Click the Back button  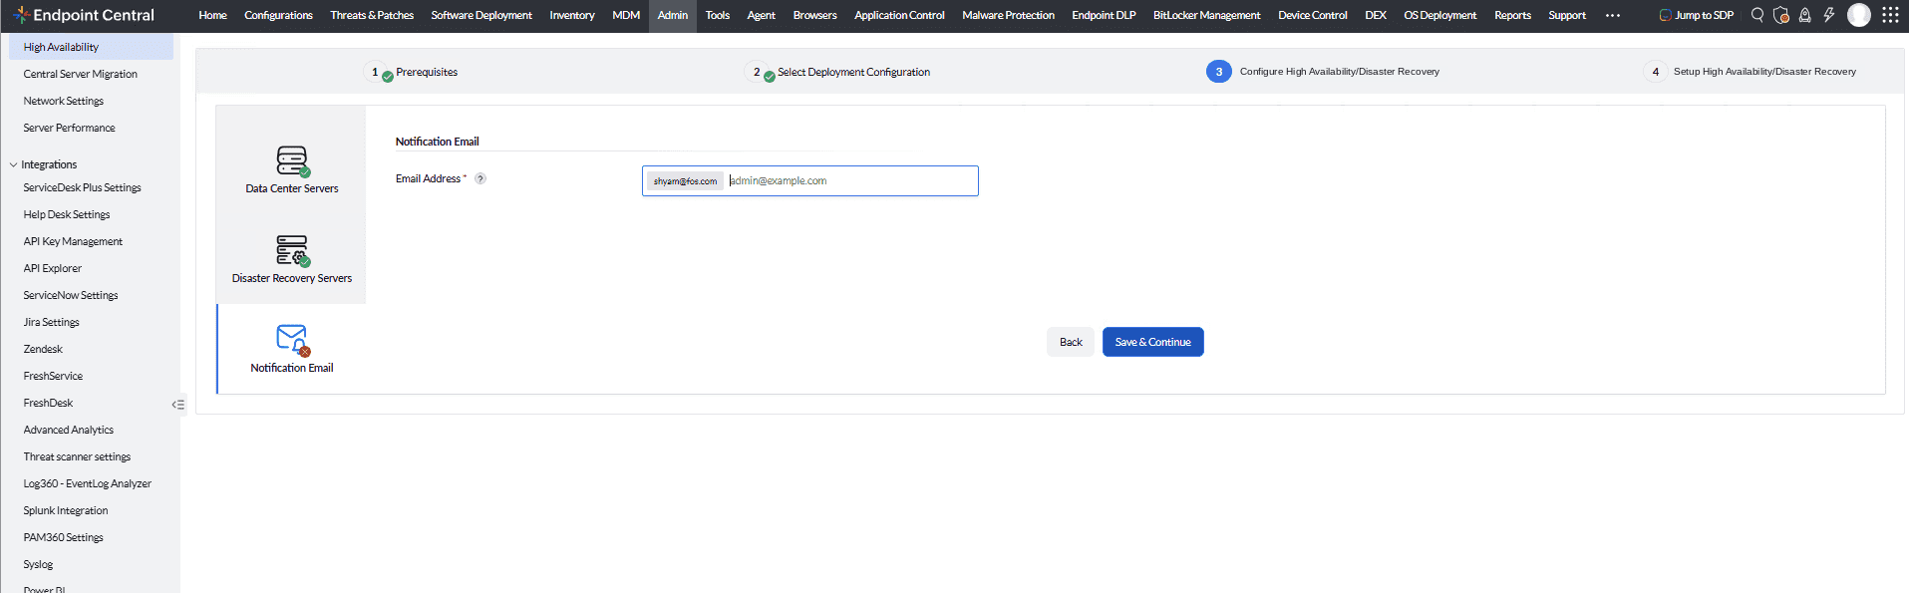(x=1071, y=342)
